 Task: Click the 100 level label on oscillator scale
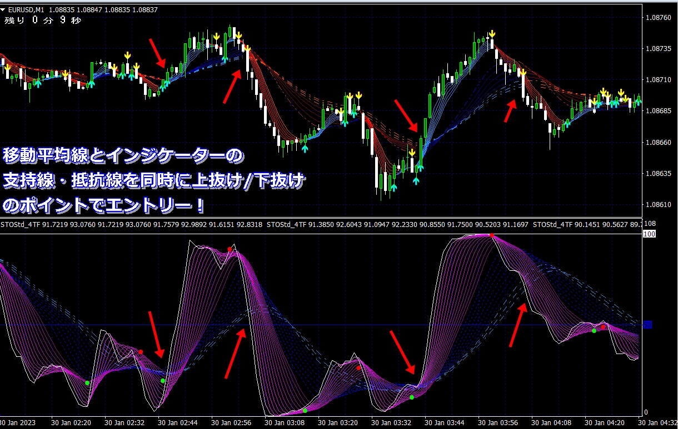tap(648, 235)
